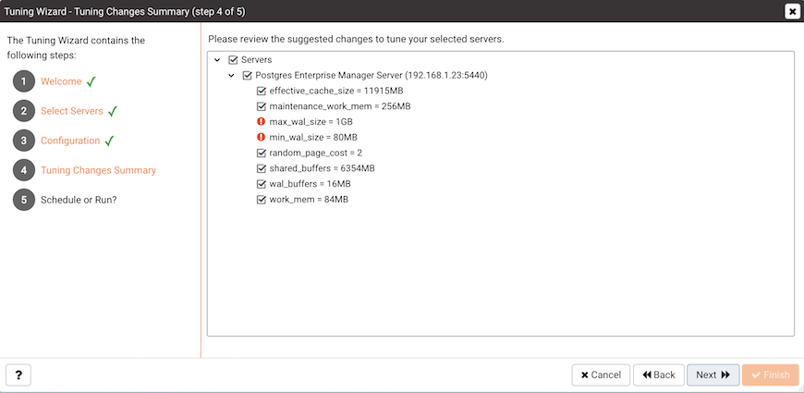Viewport: 804px width, 393px height.
Task: Click the green checkmark next to Welcome
Action: click(91, 81)
